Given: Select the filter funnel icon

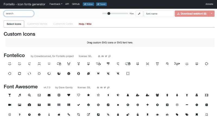Looking at the screenshot, I should [x=9, y=95].
